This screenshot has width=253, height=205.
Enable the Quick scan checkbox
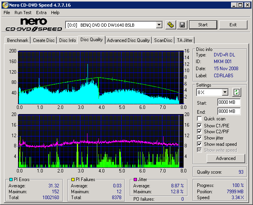pyautogui.click(x=200, y=119)
